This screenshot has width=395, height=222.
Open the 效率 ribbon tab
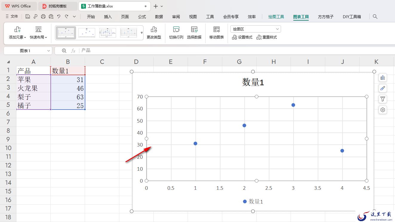pyautogui.click(x=252, y=17)
